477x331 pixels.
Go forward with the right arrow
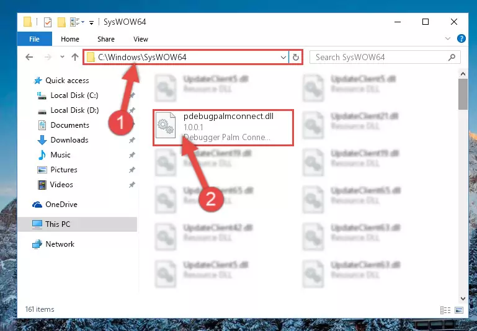(x=48, y=57)
